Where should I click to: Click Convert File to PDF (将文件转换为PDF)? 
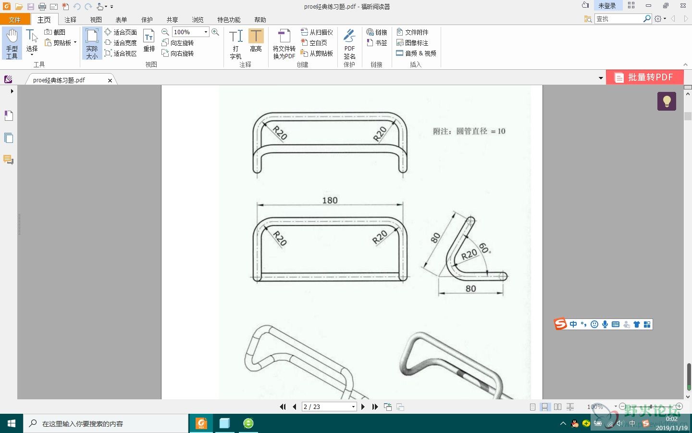(x=284, y=44)
